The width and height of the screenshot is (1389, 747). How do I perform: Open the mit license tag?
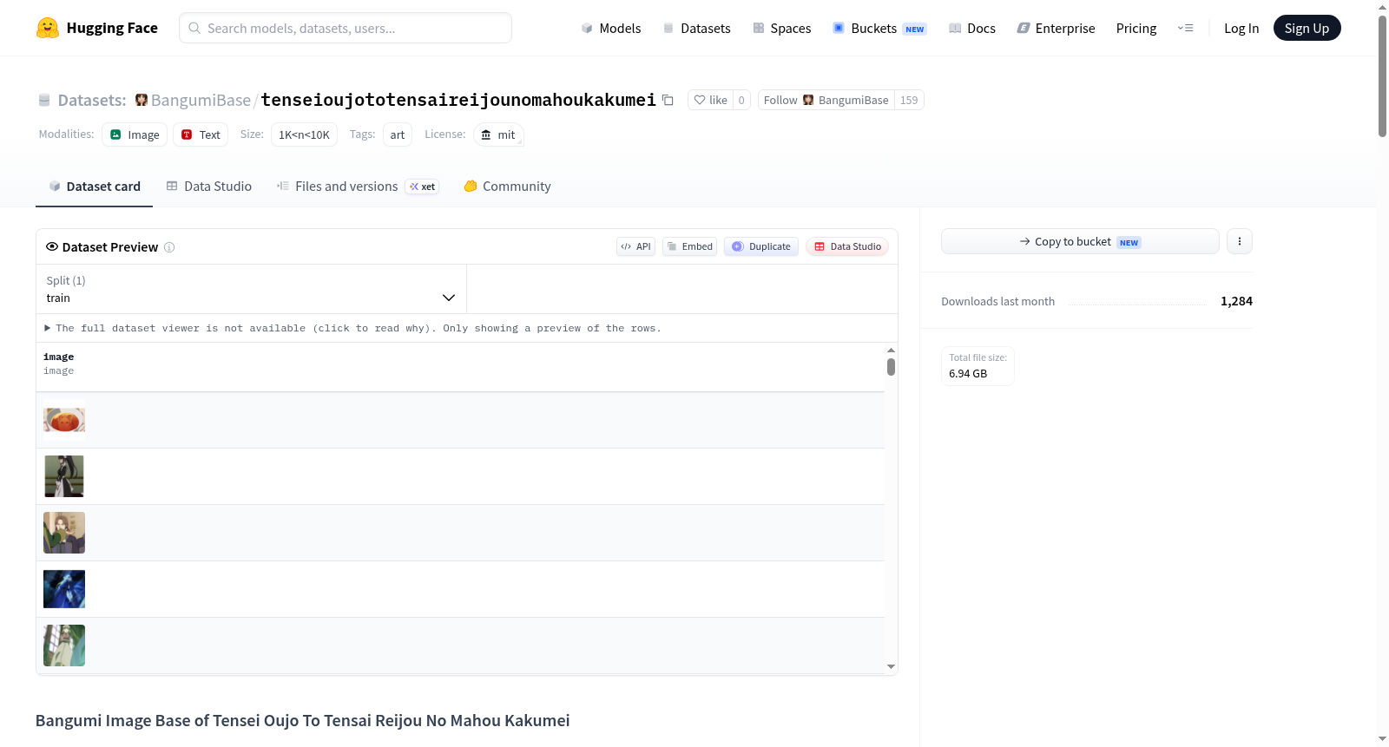[x=498, y=134]
